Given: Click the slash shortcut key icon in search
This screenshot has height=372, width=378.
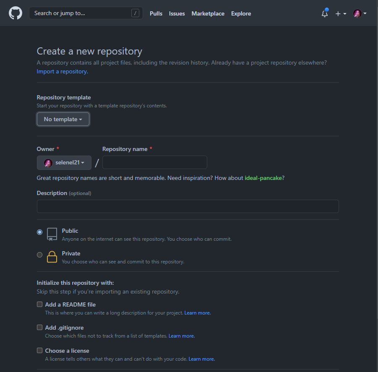Looking at the screenshot, I should point(135,13).
